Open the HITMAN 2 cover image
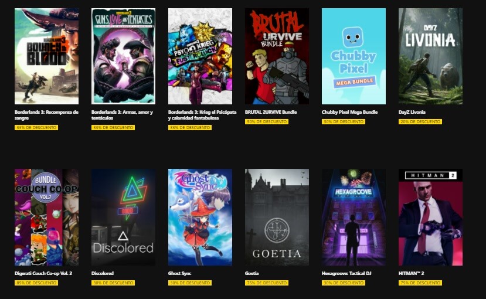Viewport: 486px width, 299px height. coord(430,217)
